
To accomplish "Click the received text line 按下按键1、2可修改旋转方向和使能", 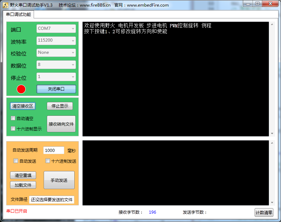I will (126, 31).
